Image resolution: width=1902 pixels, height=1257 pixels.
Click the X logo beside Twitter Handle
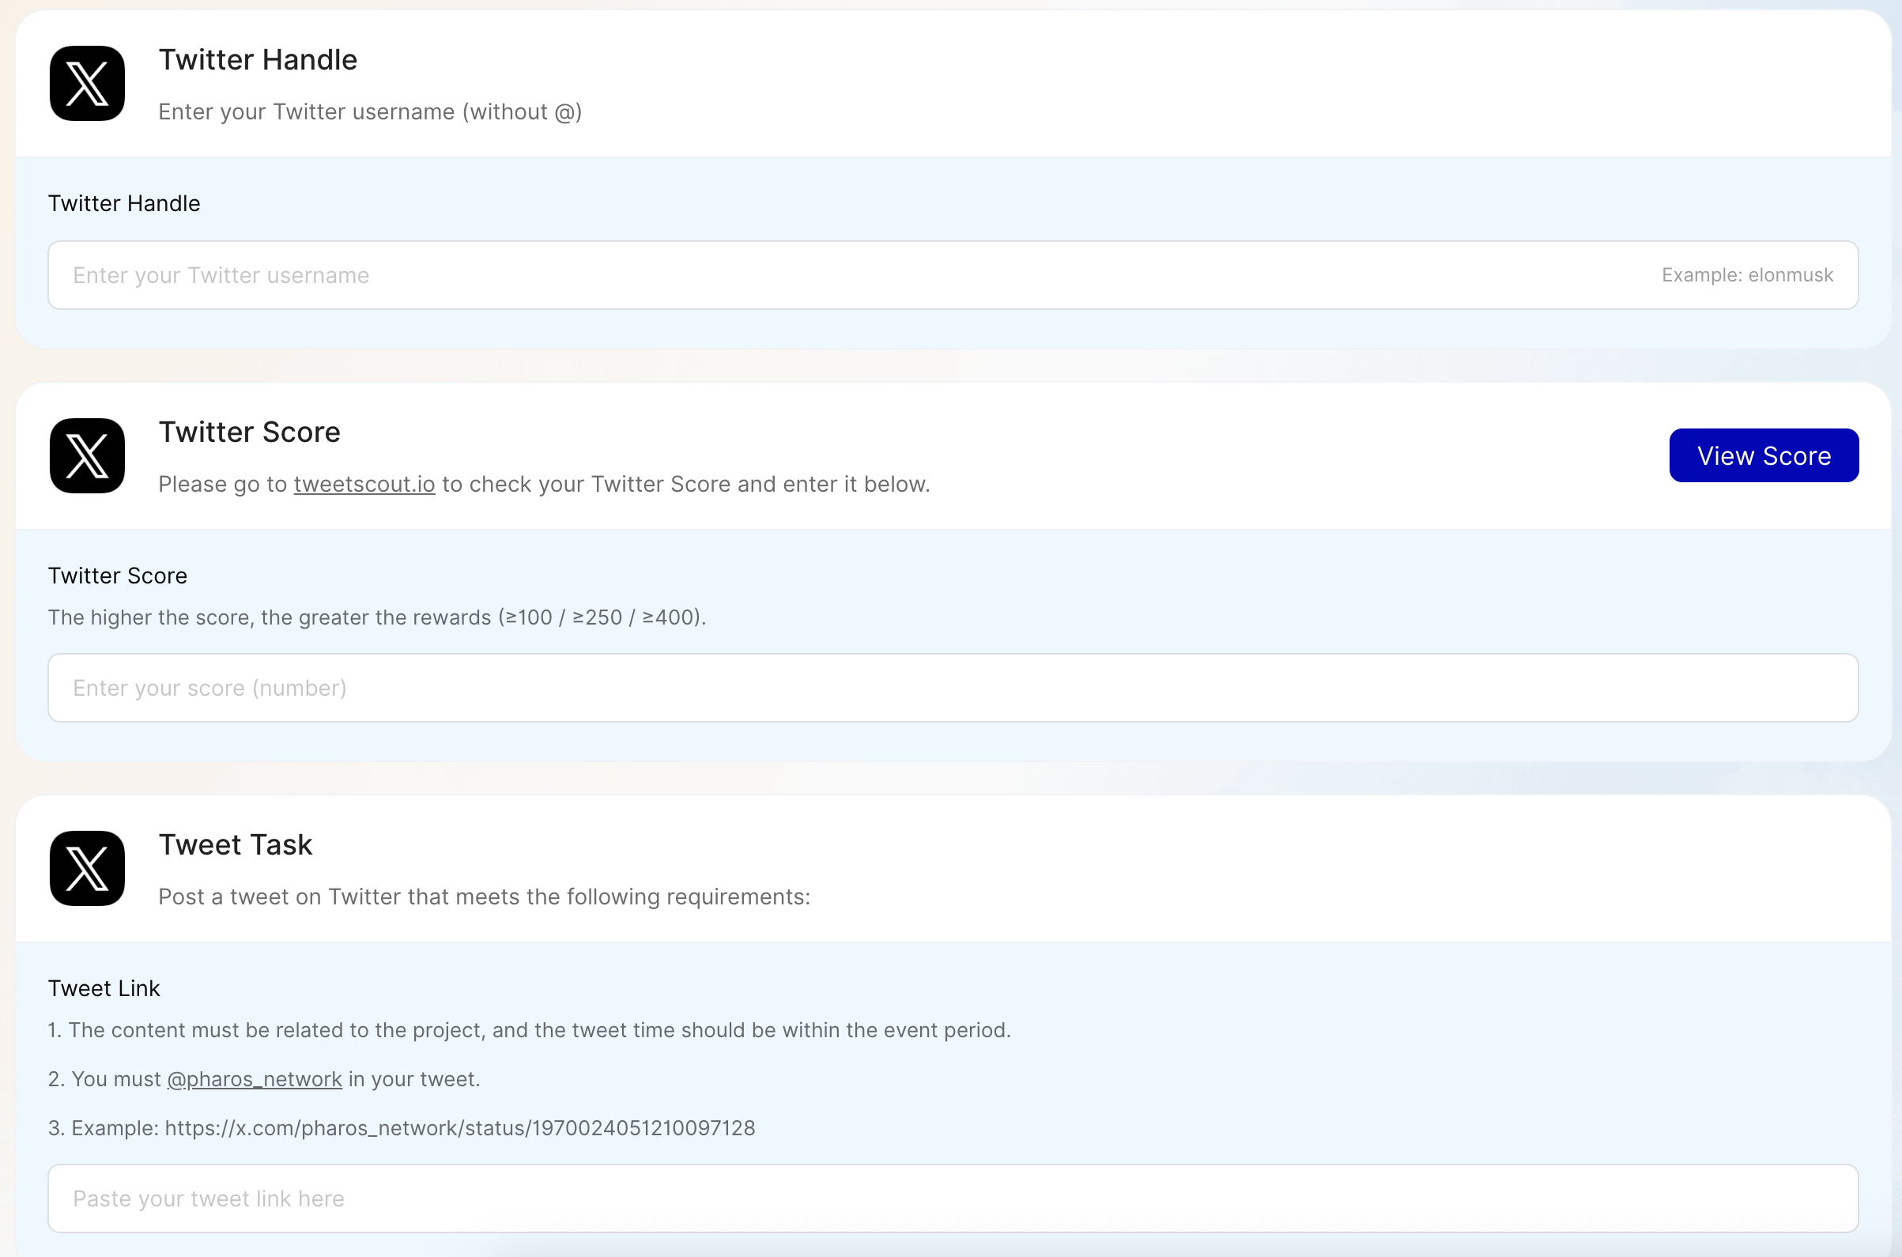87,83
